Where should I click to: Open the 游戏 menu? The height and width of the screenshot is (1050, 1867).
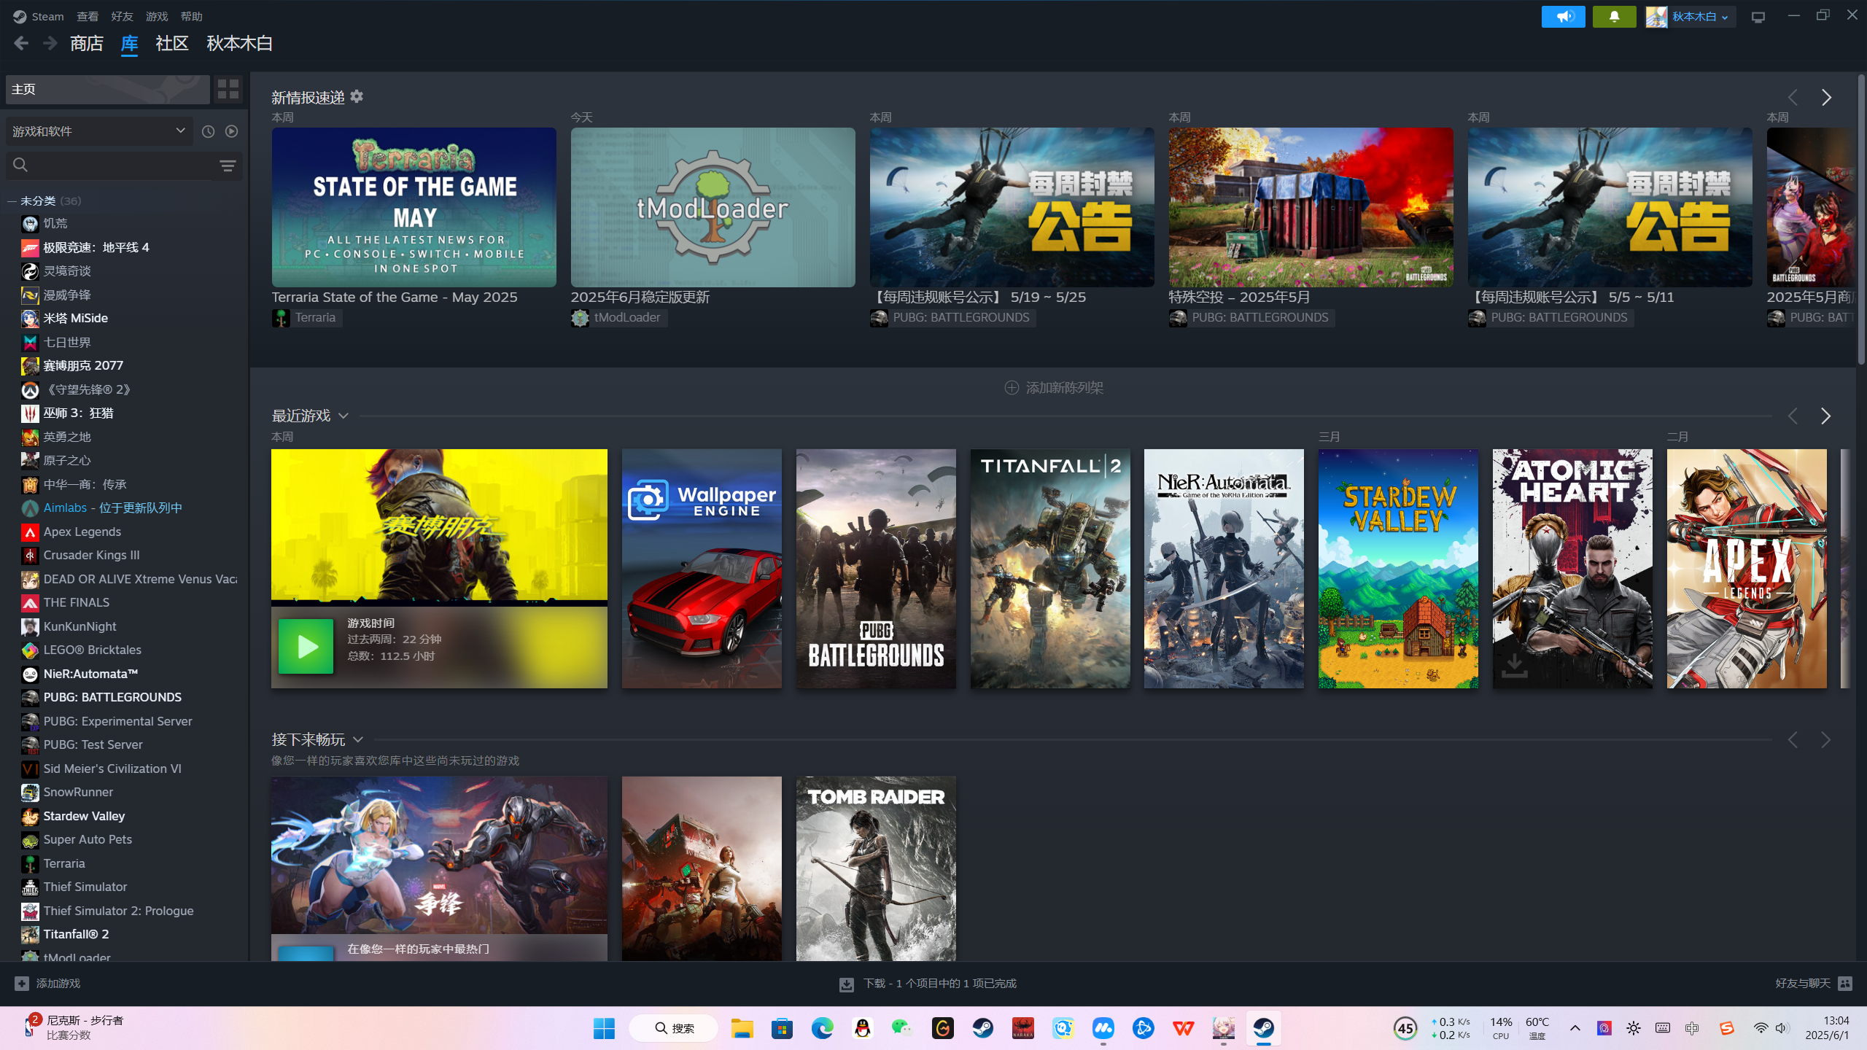[x=157, y=16]
